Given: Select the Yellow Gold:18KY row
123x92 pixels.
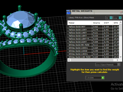Looking at the screenshot, I should [x=93, y=36].
